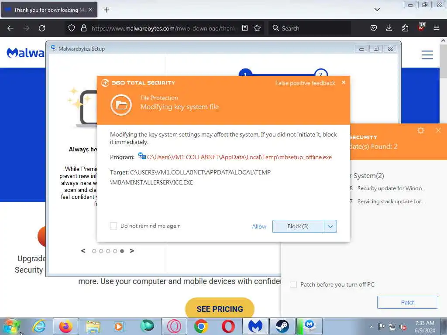Open the Action Center flag icon

pyautogui.click(x=382, y=326)
